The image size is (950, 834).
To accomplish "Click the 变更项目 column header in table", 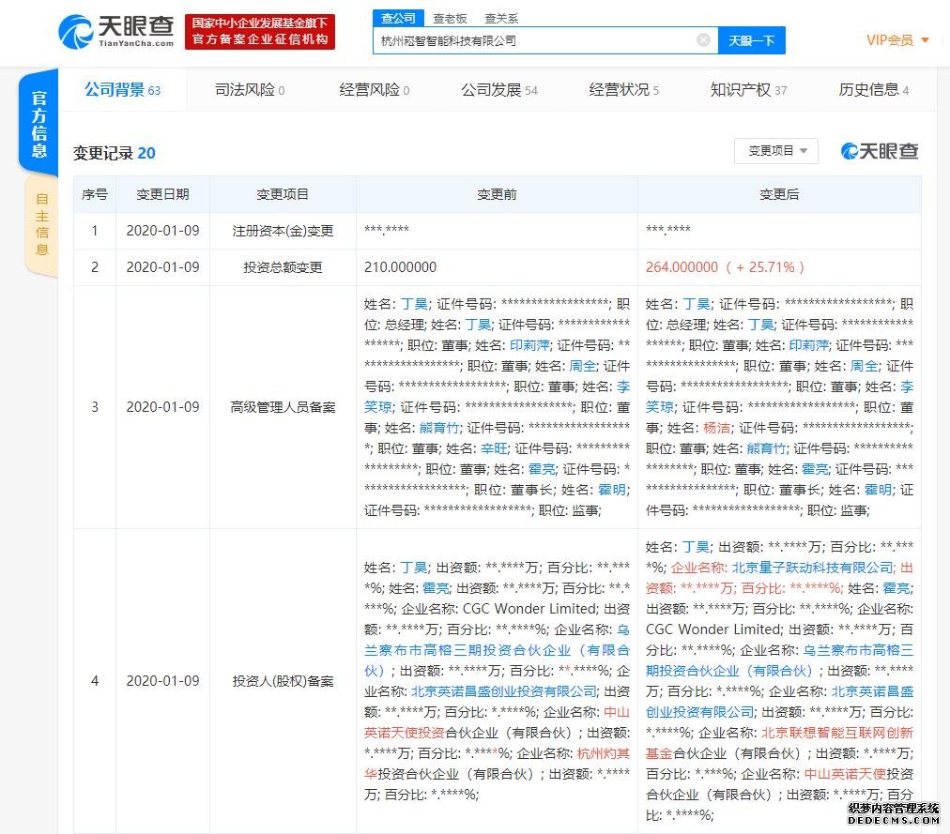I will (283, 194).
